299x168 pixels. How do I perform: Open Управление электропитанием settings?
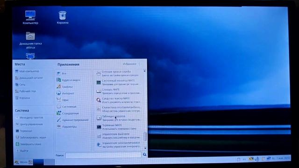119,145
